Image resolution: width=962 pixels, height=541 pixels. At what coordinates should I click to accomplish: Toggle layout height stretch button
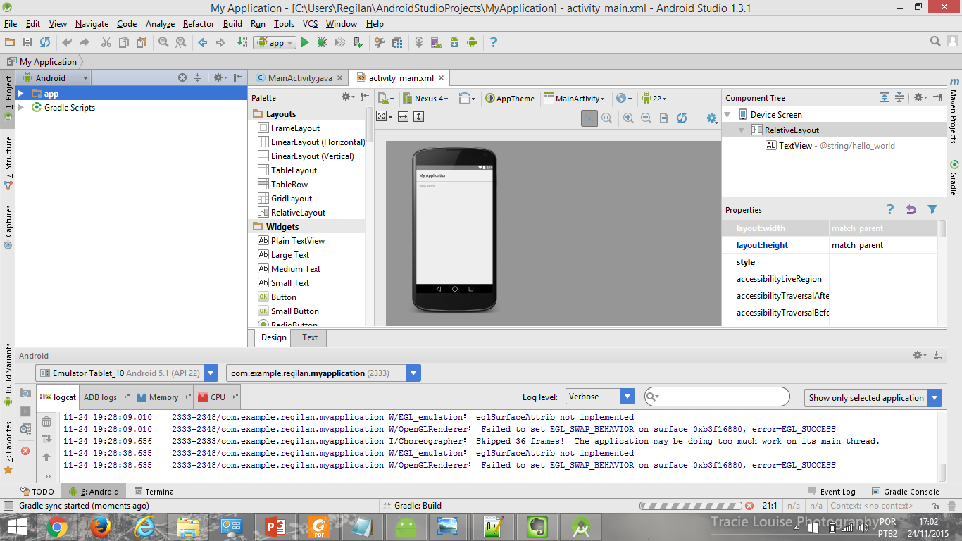tap(418, 116)
